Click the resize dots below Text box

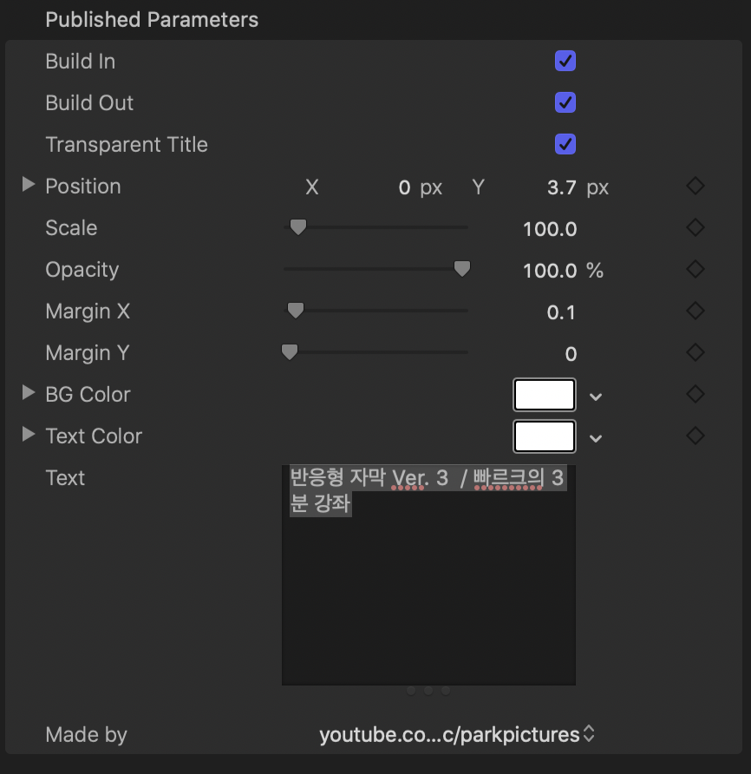pos(428,691)
